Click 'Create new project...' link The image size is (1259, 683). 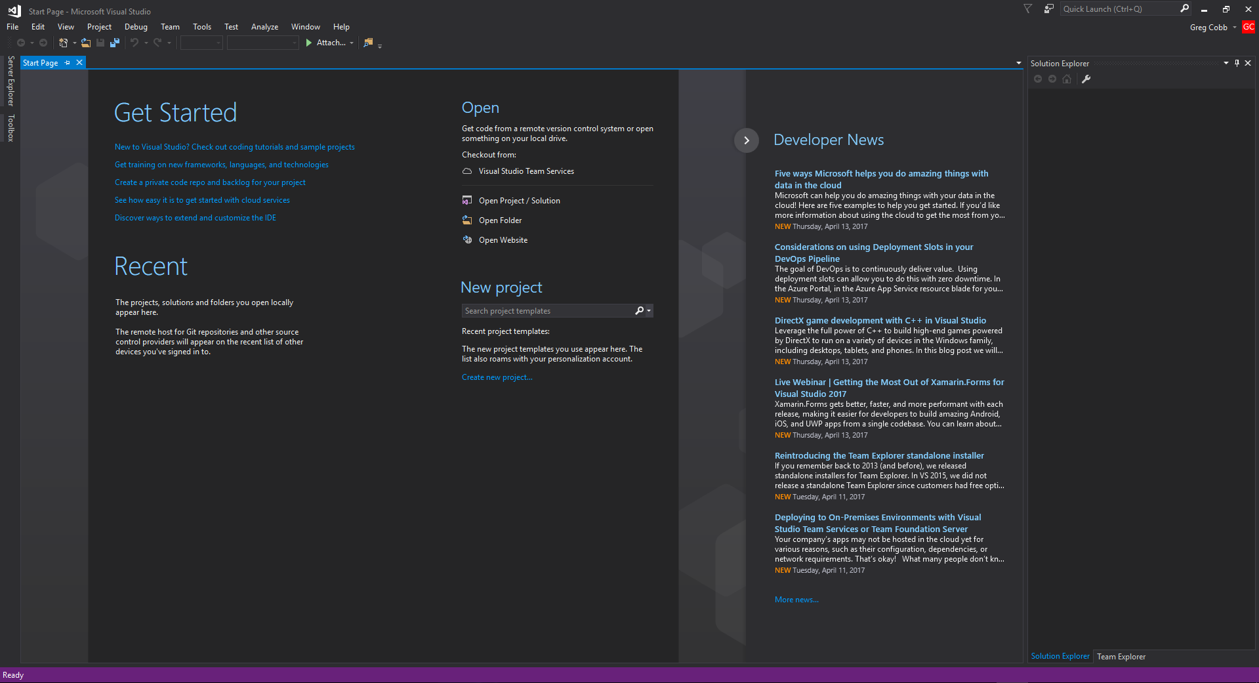pos(497,377)
